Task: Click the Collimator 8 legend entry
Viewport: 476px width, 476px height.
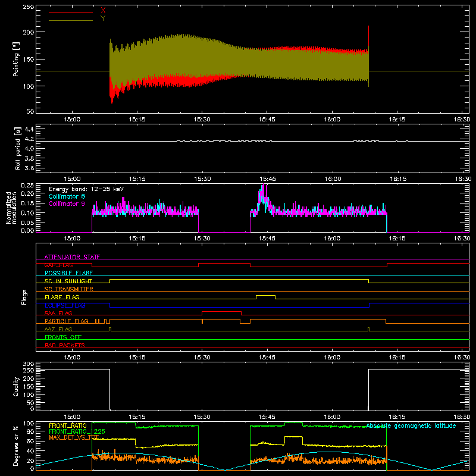Action: point(67,196)
